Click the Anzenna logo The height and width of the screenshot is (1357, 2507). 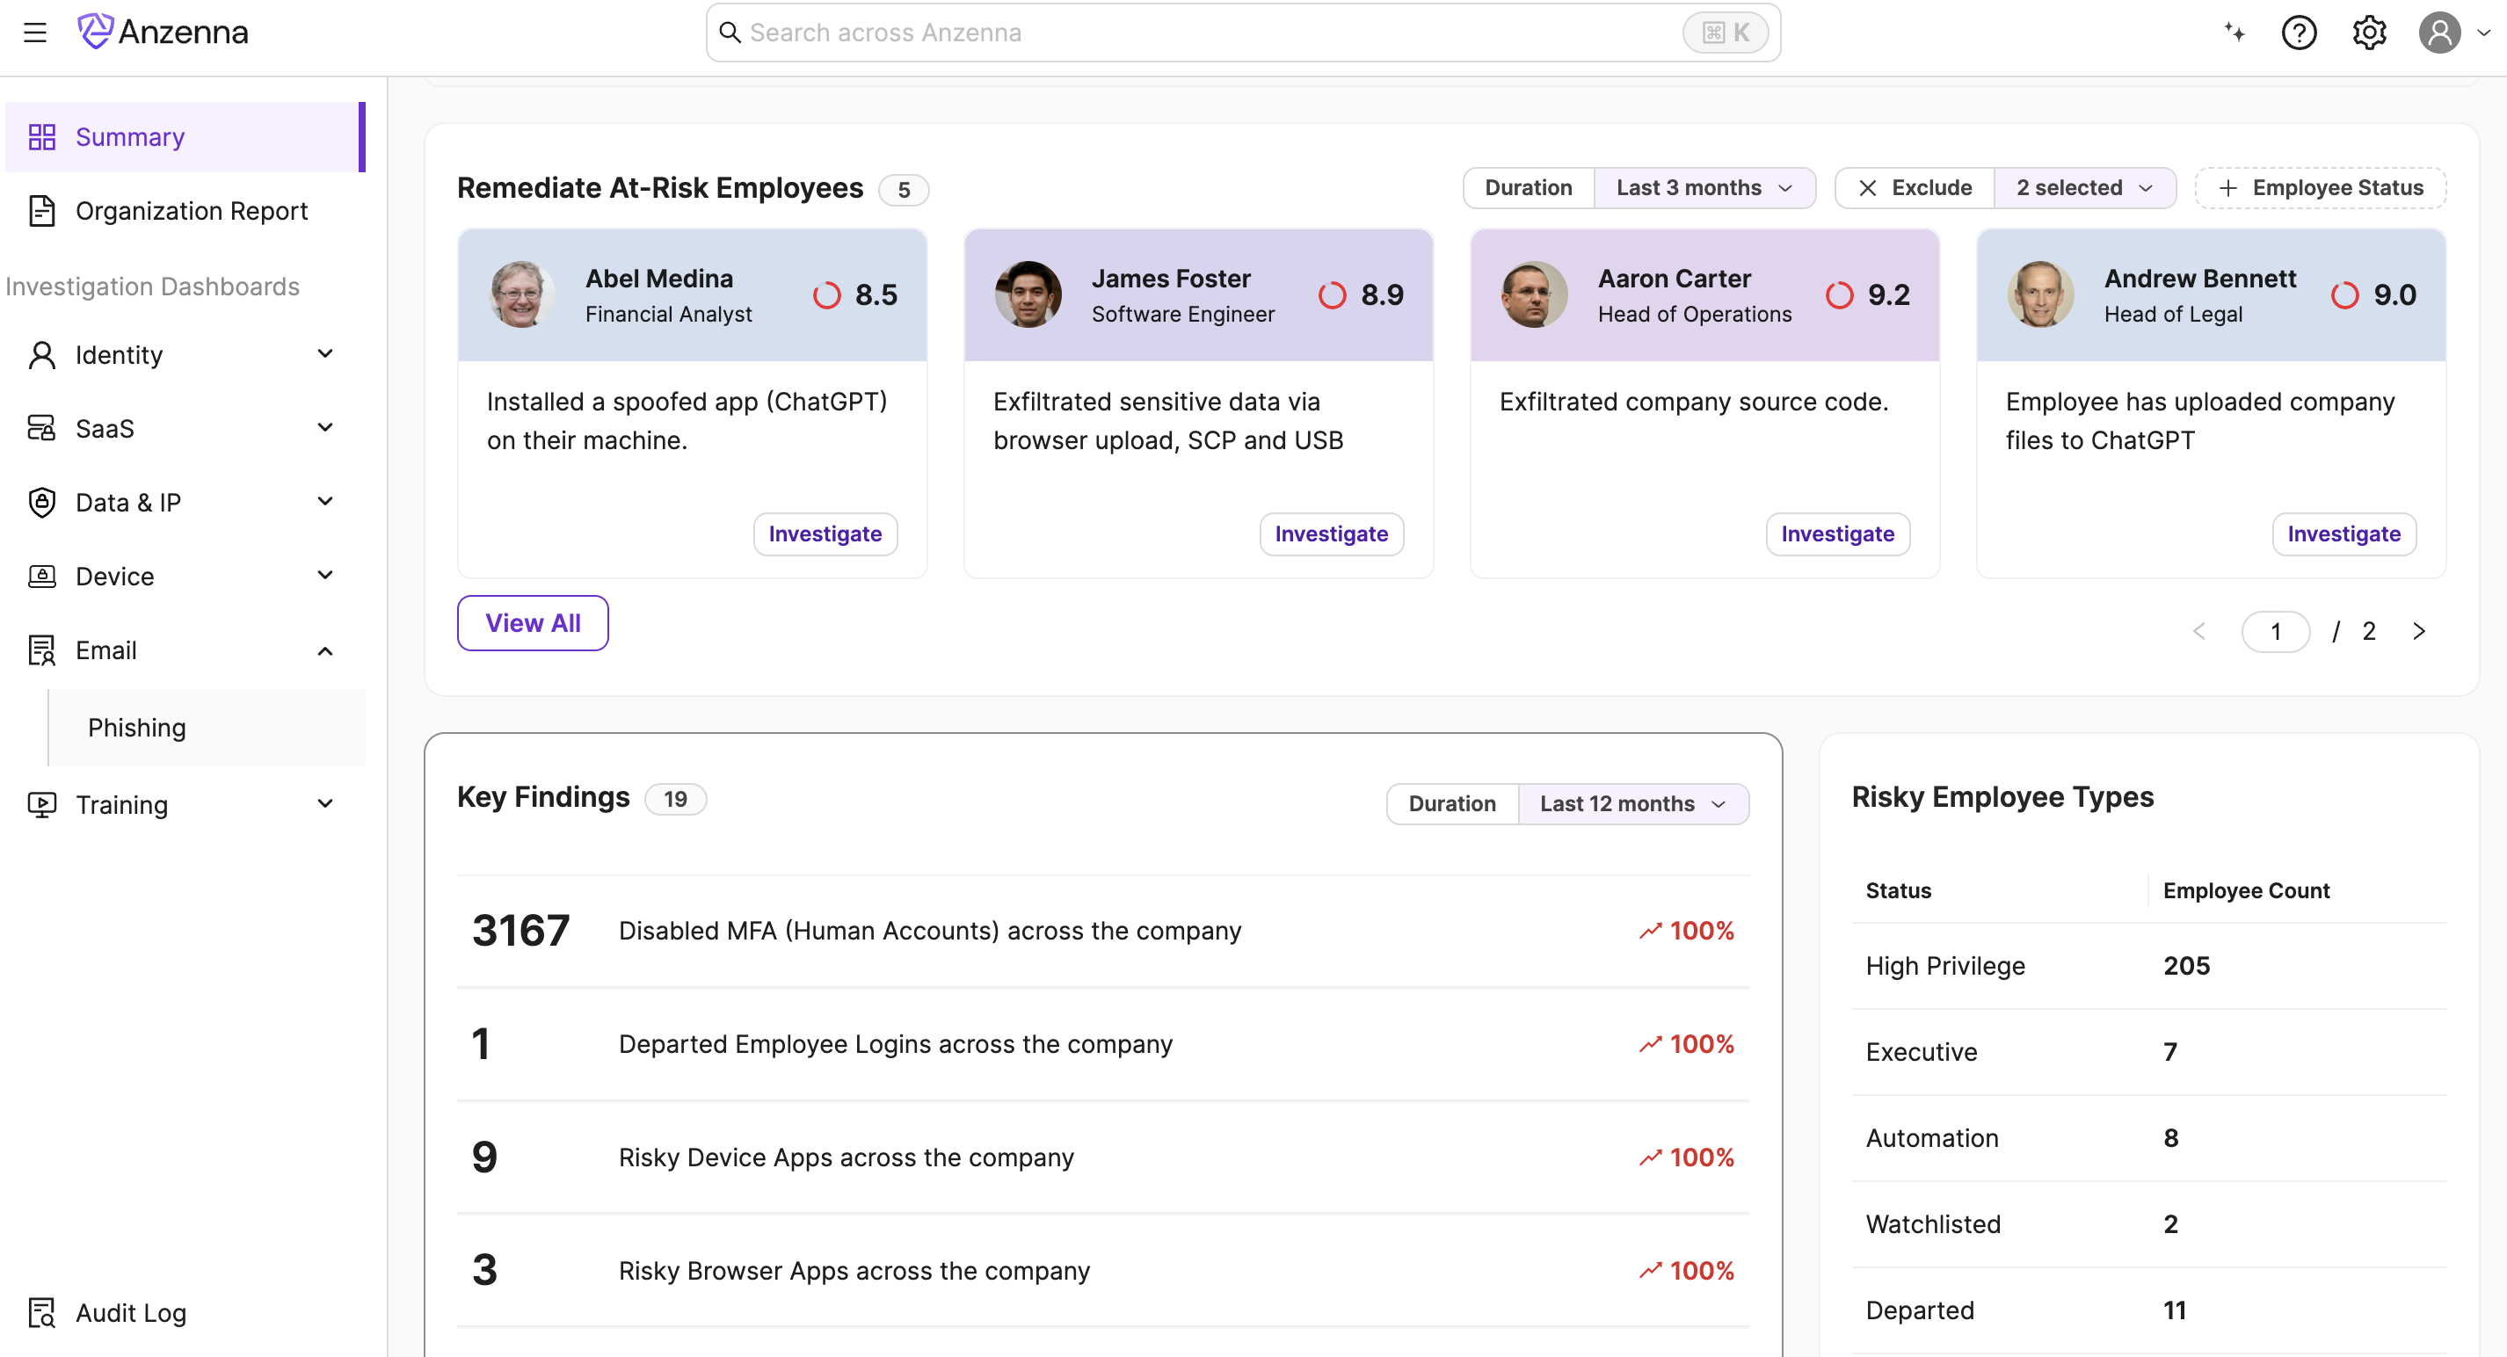[x=163, y=33]
